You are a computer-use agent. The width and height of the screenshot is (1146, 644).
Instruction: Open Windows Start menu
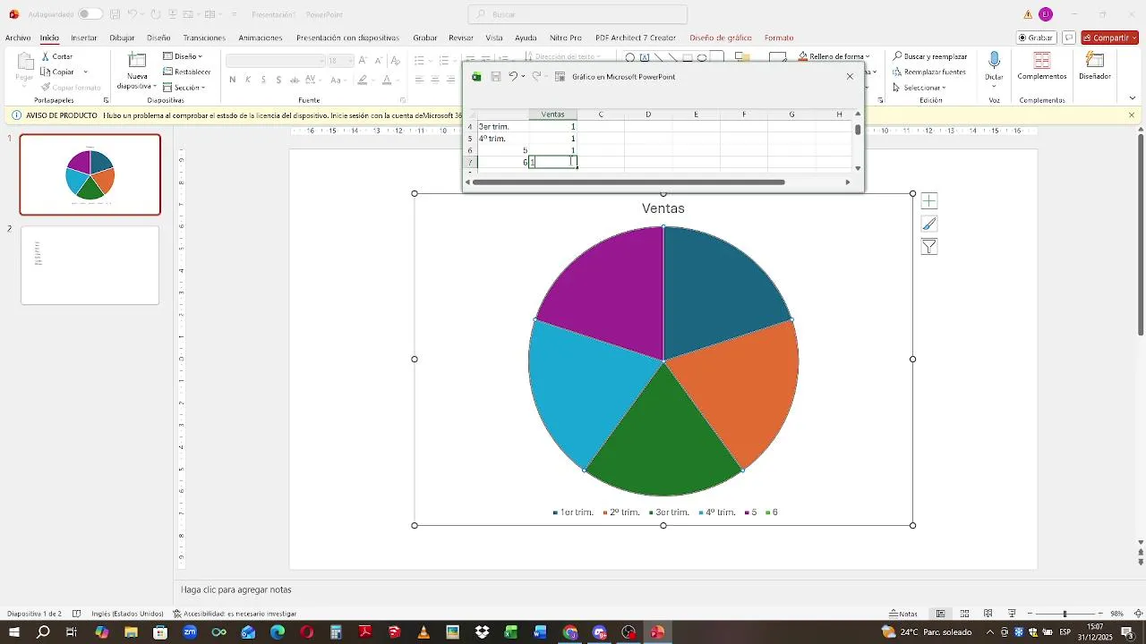point(13,632)
